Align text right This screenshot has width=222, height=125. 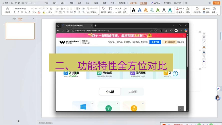point(64,12)
